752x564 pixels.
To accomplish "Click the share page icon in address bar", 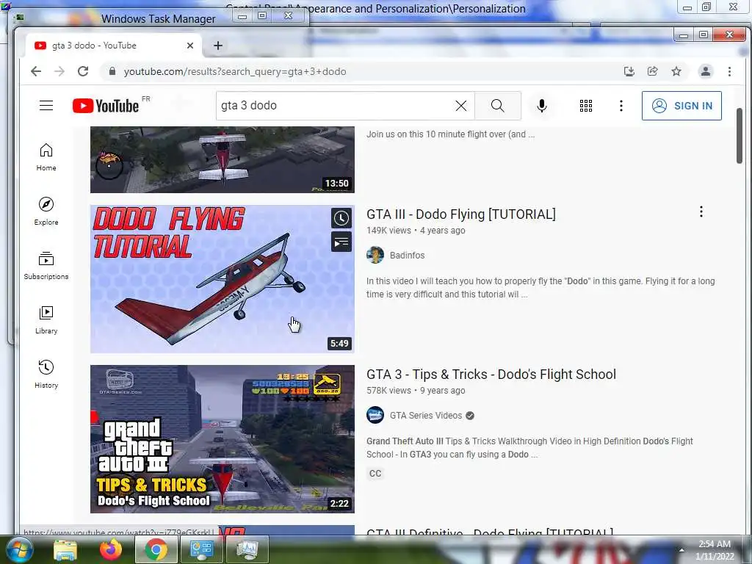I will [653, 71].
